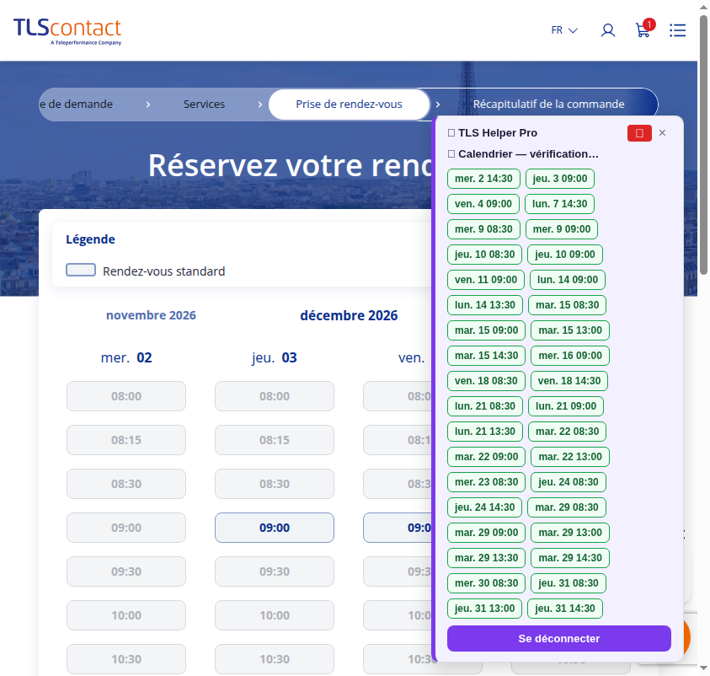Image resolution: width=710 pixels, height=676 pixels.
Task: Select novembre 2026 month
Action: 151,315
